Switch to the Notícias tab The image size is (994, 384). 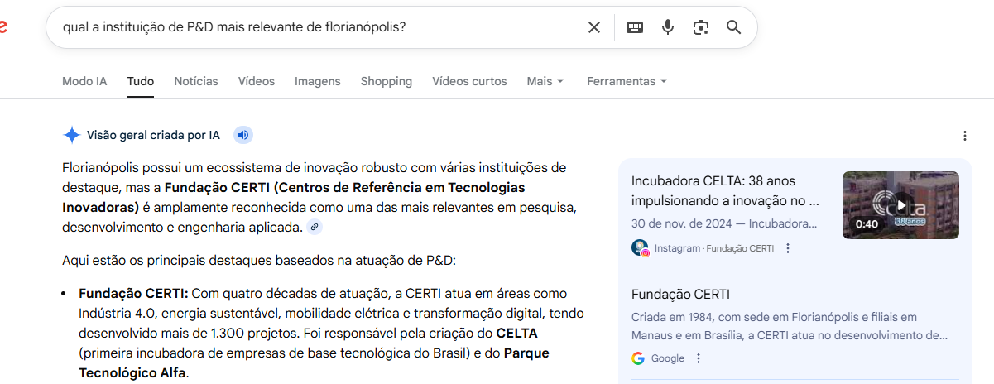click(196, 81)
